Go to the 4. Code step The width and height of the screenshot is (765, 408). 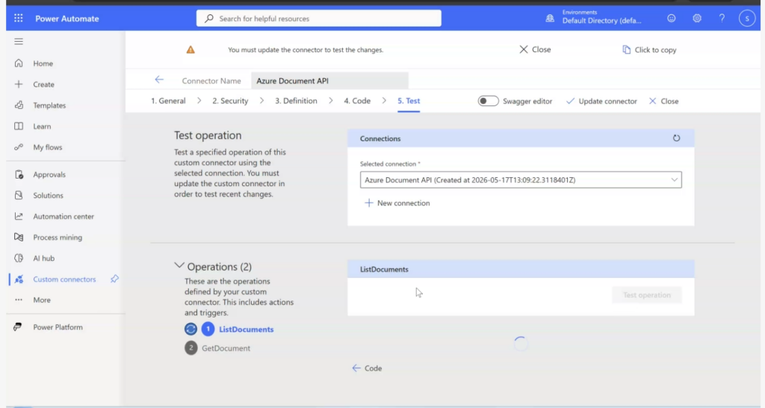[357, 101]
